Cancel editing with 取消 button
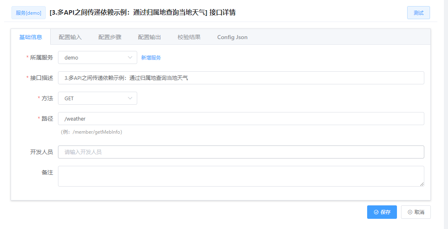This screenshot has height=229, width=448. pyautogui.click(x=416, y=212)
